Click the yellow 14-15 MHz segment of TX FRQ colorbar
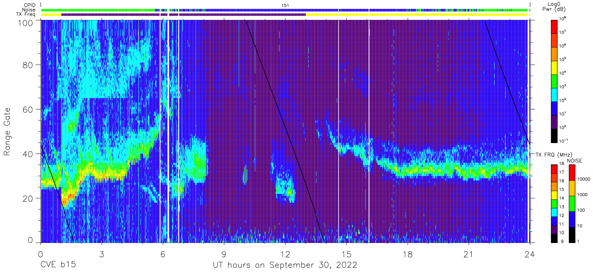Screen dimensions: 596x275 click(554, 194)
